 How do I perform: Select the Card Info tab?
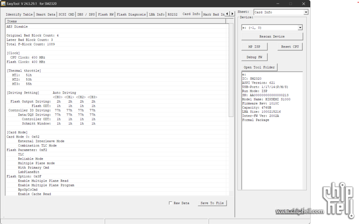click(191, 14)
